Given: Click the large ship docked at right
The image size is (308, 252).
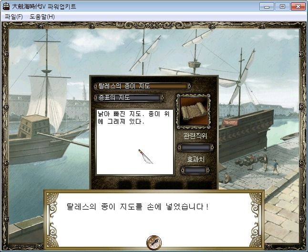Looking at the screenshot, I should [x=246, y=130].
